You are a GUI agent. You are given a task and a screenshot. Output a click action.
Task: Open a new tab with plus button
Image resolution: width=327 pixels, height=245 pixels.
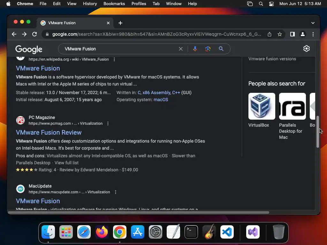click(x=120, y=23)
